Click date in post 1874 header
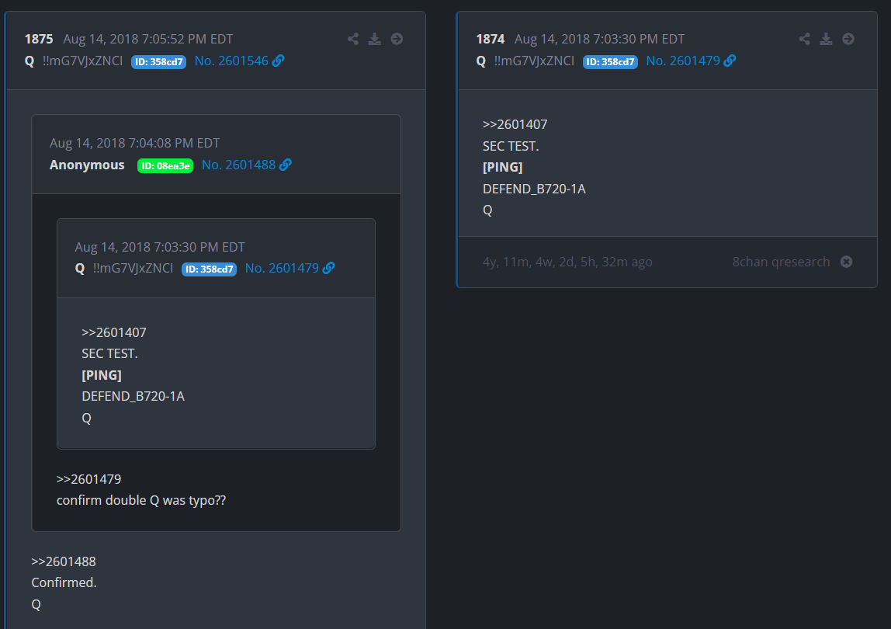Screen dimensions: 891x629 599,40
